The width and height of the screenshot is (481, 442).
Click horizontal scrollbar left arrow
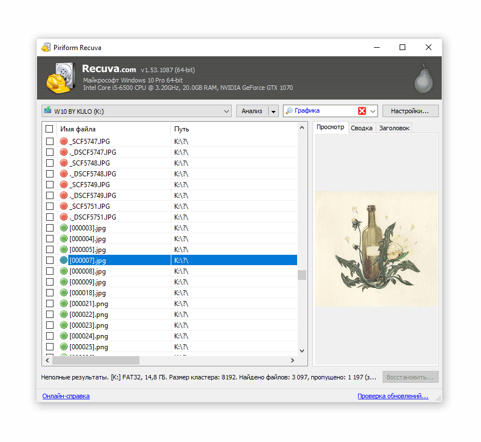pos(48,361)
